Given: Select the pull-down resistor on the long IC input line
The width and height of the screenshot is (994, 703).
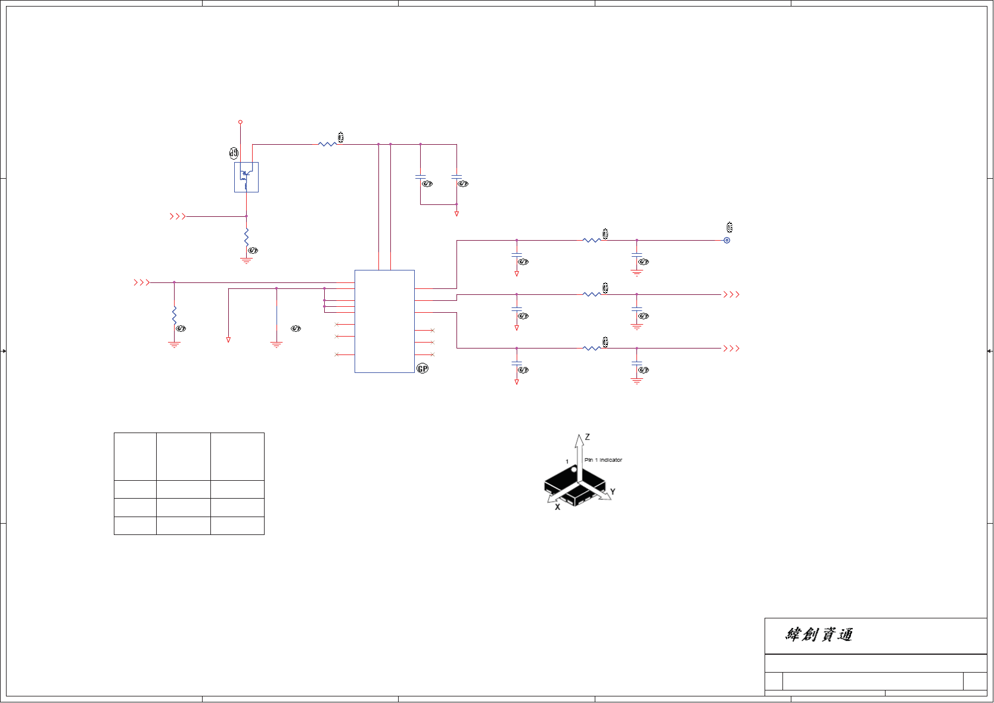Looking at the screenshot, I should pos(174,315).
